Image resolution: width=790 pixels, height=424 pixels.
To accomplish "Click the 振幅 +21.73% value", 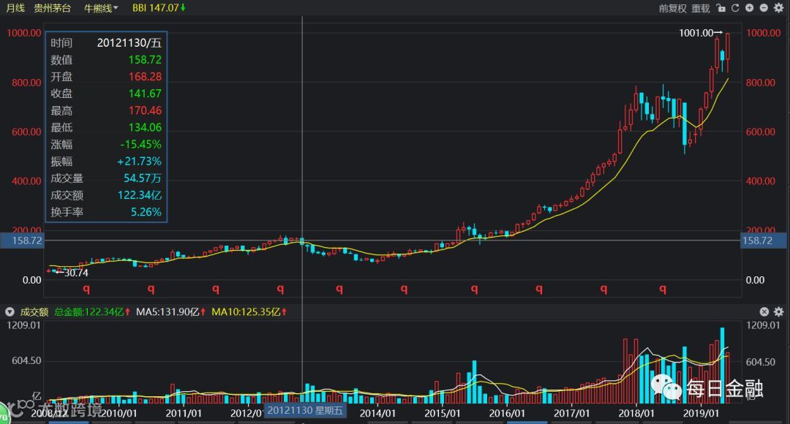I will 139,161.
